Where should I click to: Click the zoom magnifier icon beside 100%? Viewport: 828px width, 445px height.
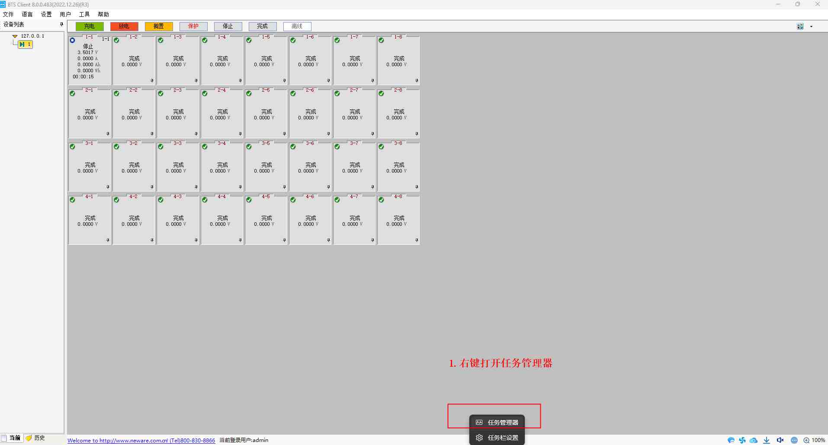pos(806,440)
